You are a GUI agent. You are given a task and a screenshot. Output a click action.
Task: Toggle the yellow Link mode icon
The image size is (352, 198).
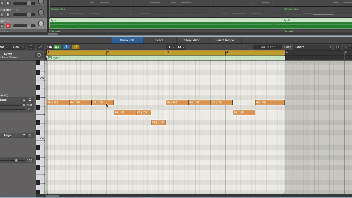point(76,47)
